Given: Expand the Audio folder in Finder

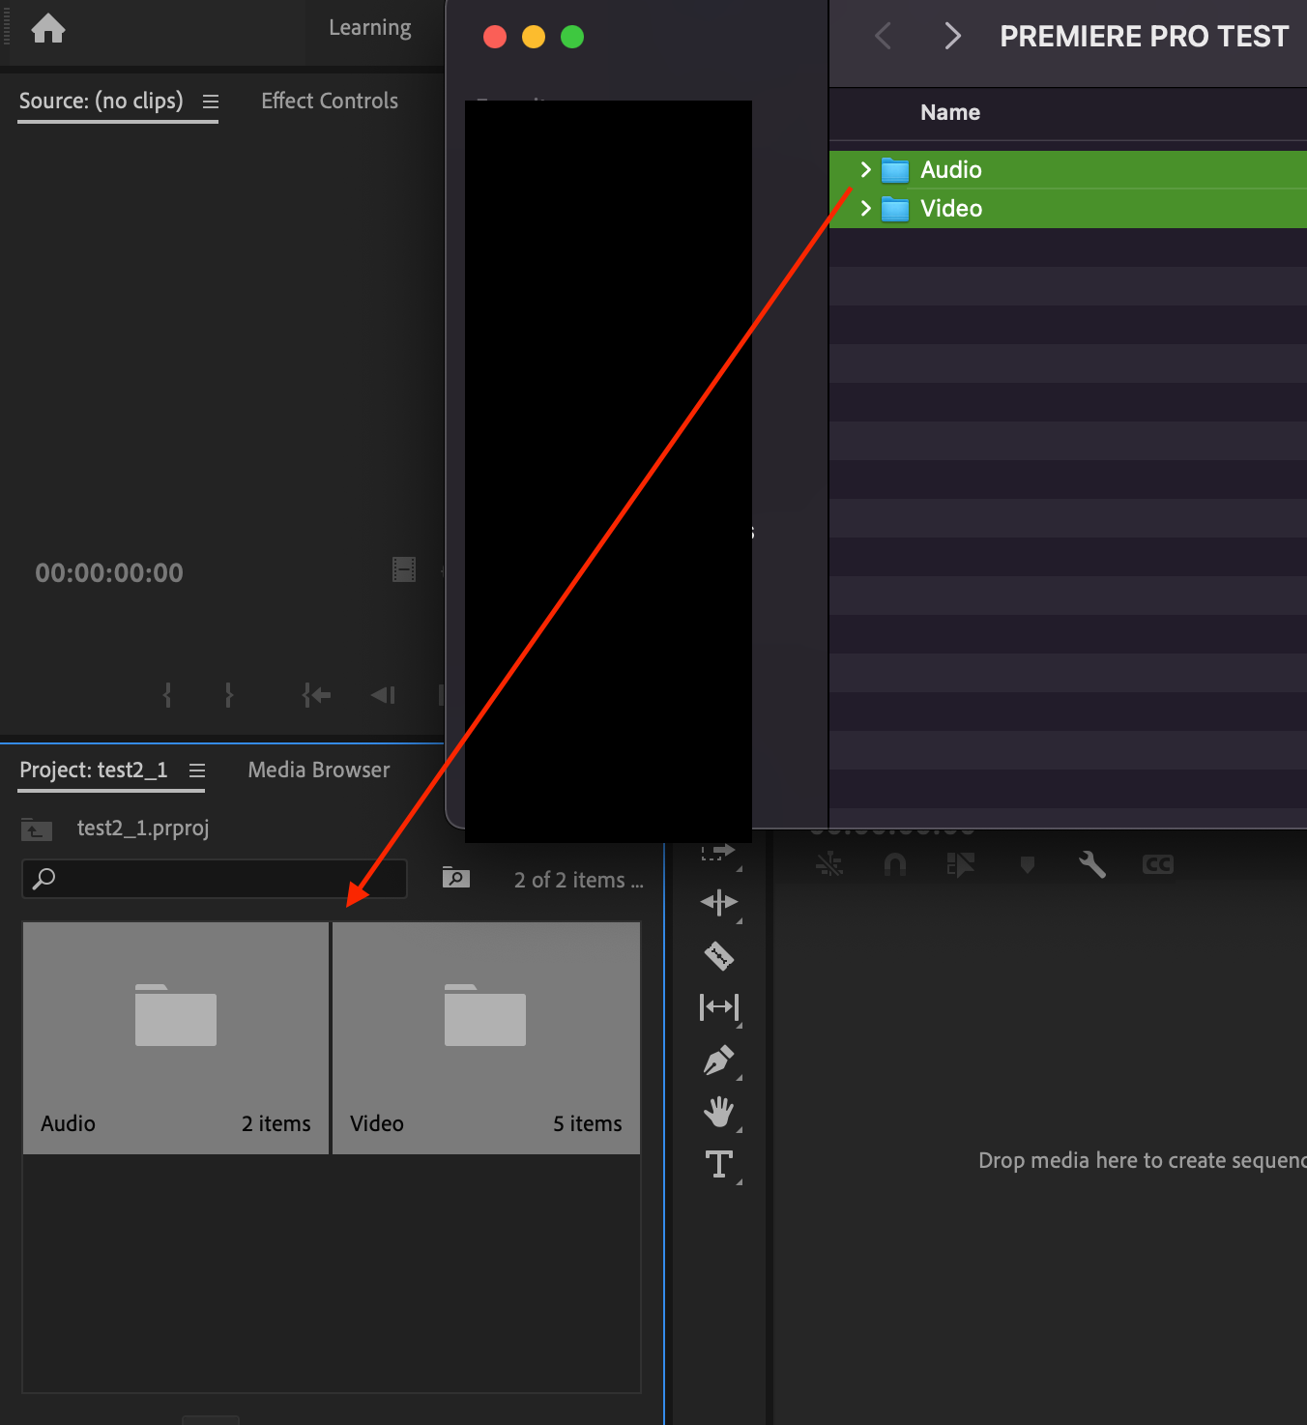Looking at the screenshot, I should [865, 169].
